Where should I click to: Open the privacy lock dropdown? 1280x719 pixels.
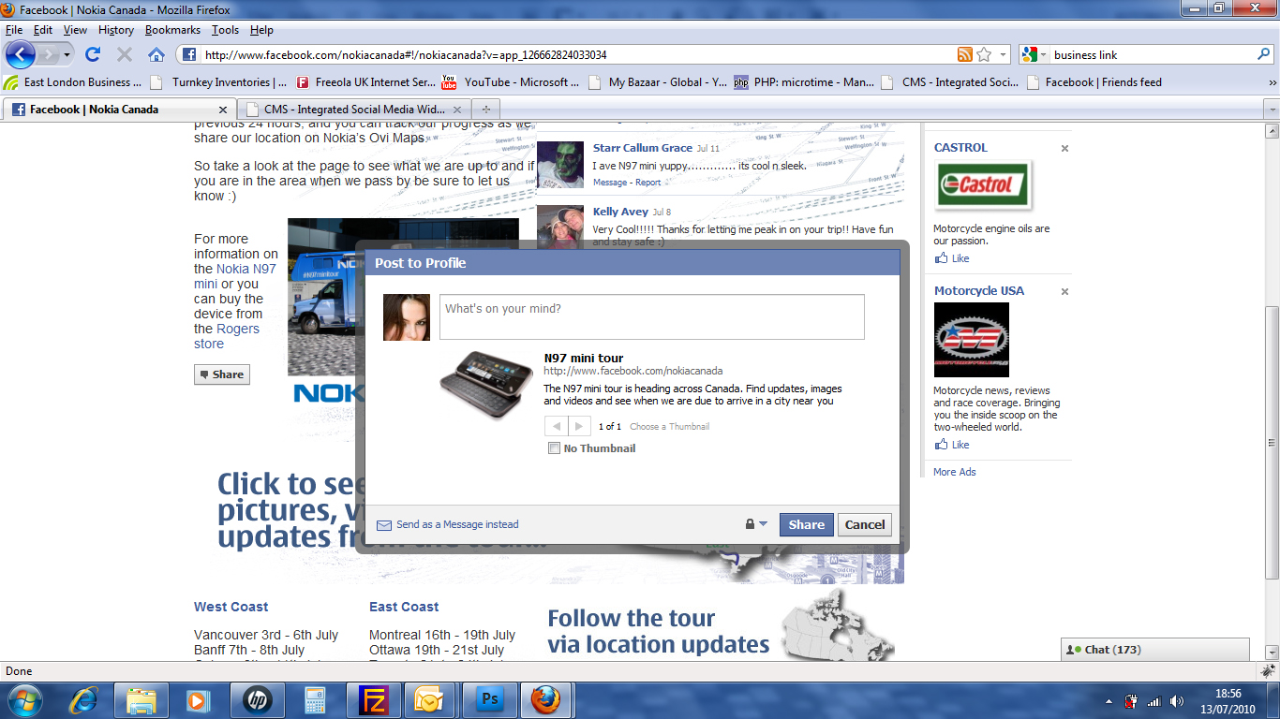point(755,524)
